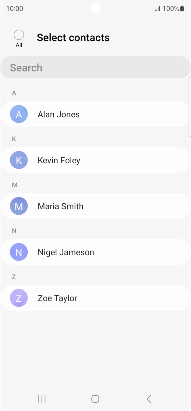Tap the battery status icon
Screen dimensions: 191x411
(x=182, y=9)
